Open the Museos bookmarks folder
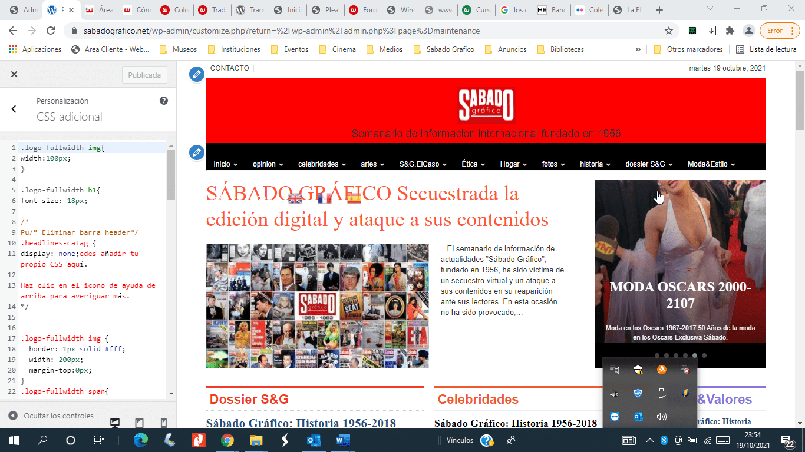The height and width of the screenshot is (452, 805). (x=179, y=49)
